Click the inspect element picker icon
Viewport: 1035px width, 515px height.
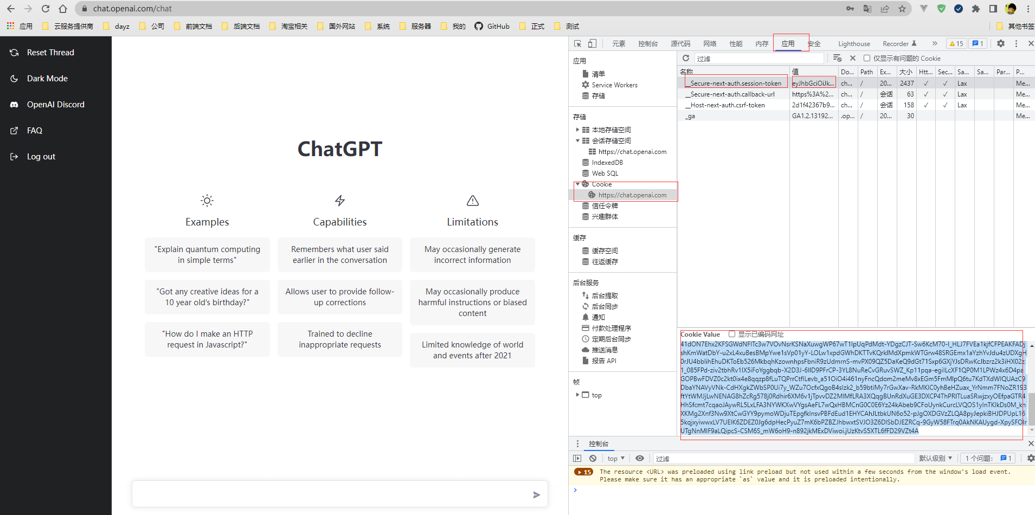click(578, 43)
